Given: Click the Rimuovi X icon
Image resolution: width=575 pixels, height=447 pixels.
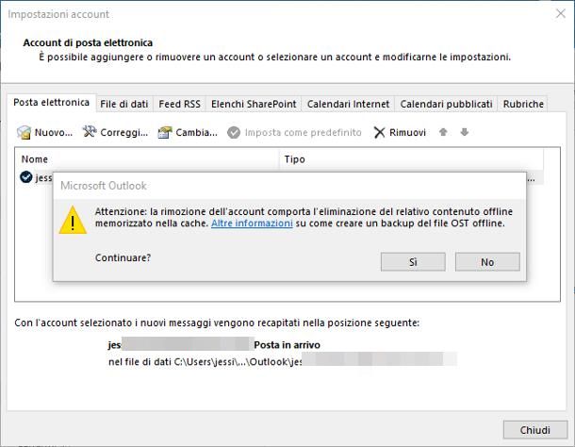Looking at the screenshot, I should [x=379, y=132].
